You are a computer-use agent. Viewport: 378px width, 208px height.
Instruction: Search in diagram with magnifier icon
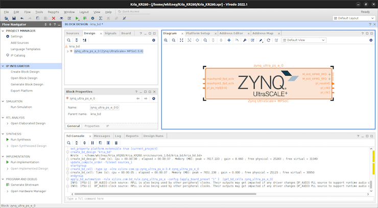pyautogui.click(x=205, y=40)
